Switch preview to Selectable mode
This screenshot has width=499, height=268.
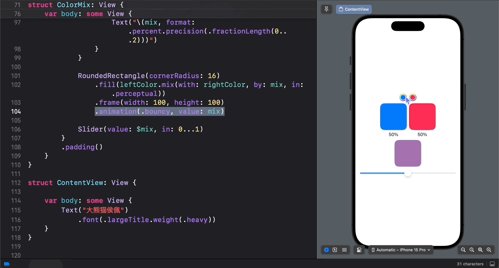point(335,250)
